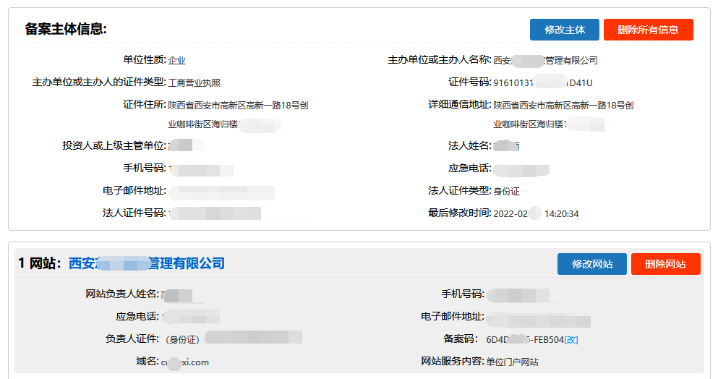The width and height of the screenshot is (718, 379).
Task: Click the 详细通信地址 address text
Action: click(563, 106)
